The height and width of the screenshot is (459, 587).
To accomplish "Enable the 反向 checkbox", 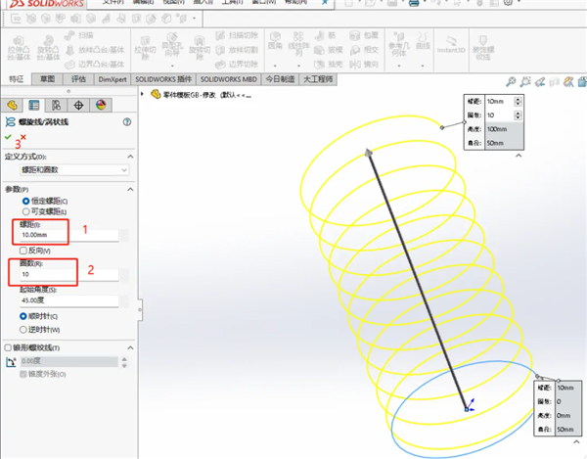I will (x=23, y=251).
